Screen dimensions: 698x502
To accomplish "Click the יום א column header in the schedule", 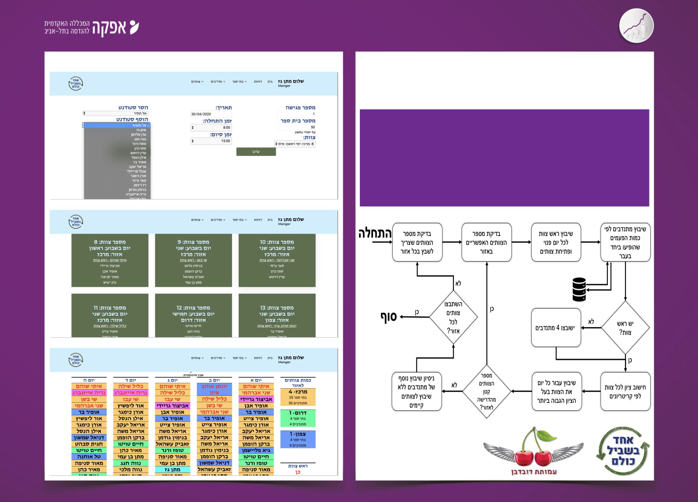I will coord(256,381).
